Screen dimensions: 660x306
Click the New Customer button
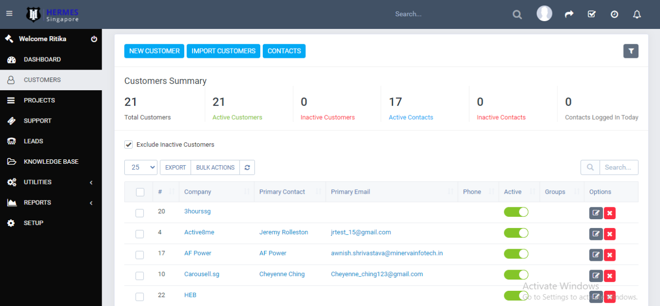click(x=154, y=51)
